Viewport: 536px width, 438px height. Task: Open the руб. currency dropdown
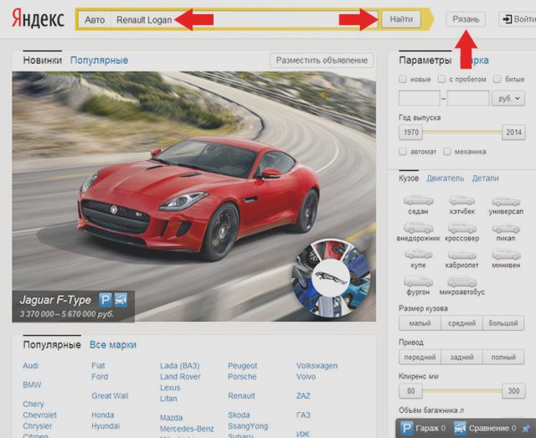pos(508,99)
